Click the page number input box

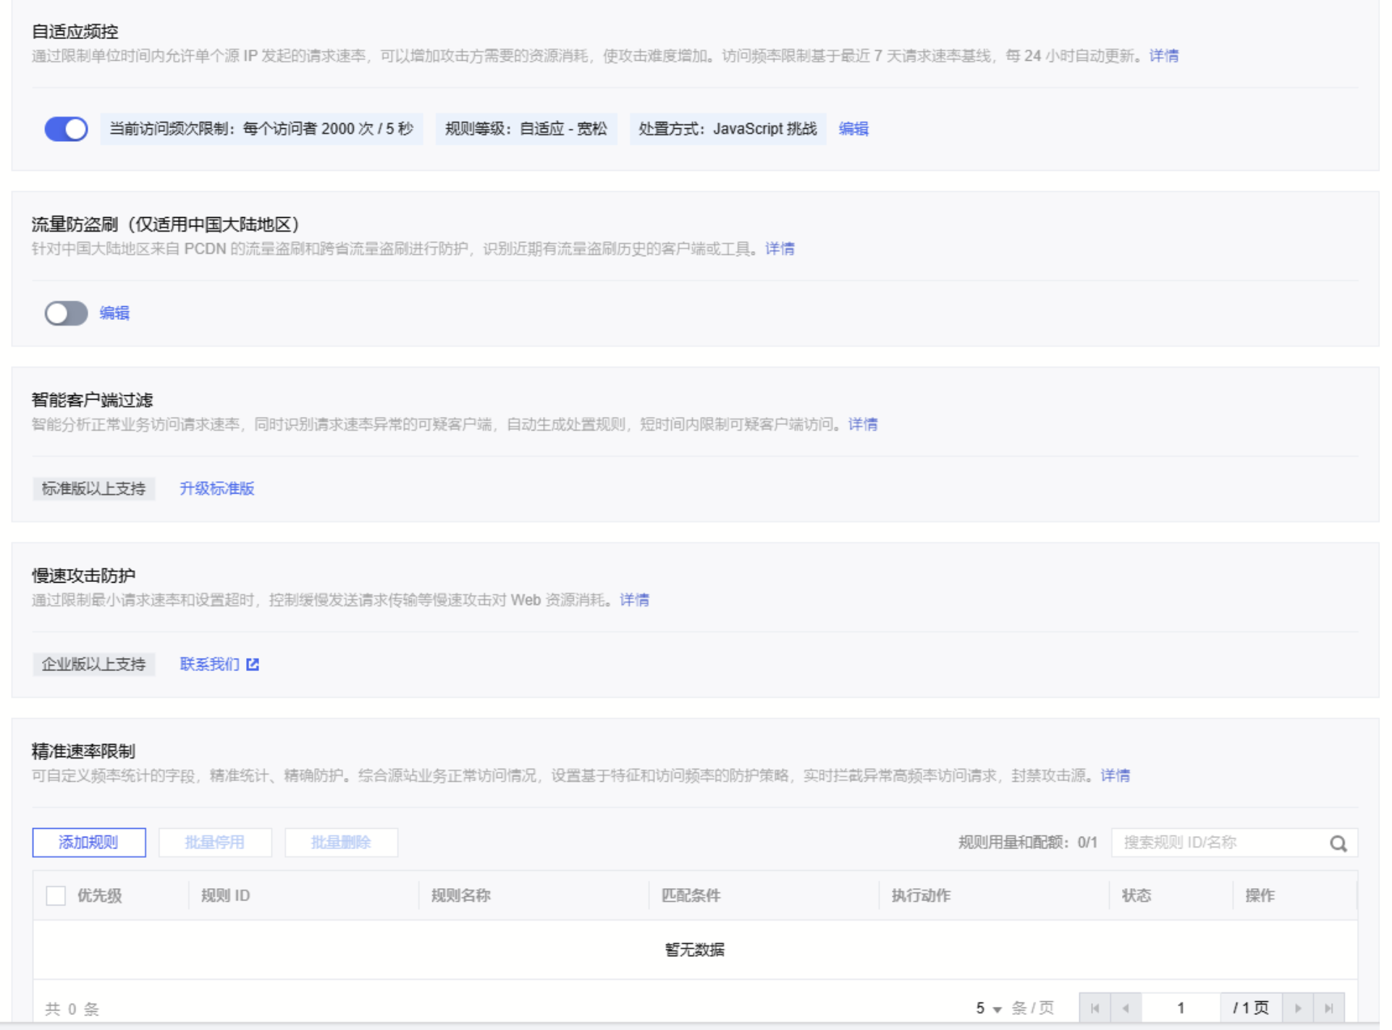point(1180,1008)
